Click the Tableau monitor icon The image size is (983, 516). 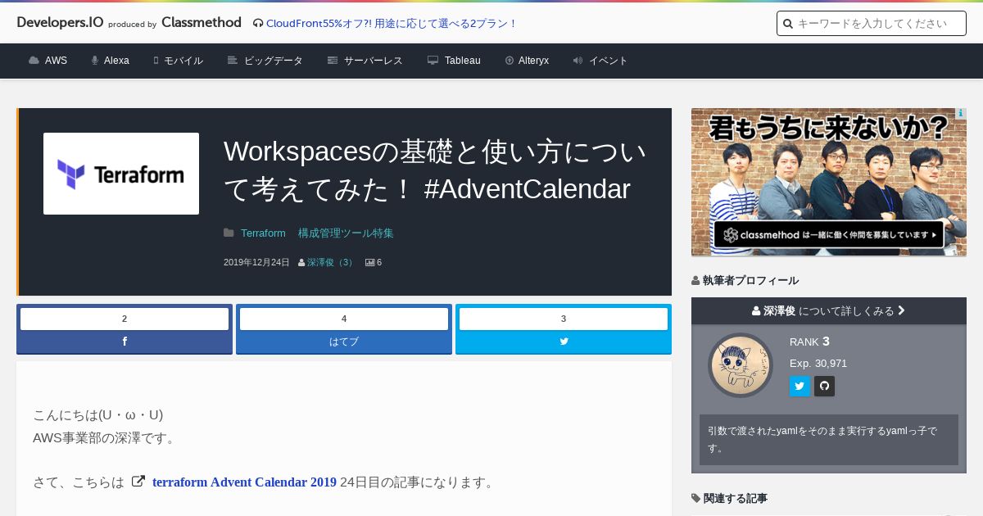tap(433, 61)
